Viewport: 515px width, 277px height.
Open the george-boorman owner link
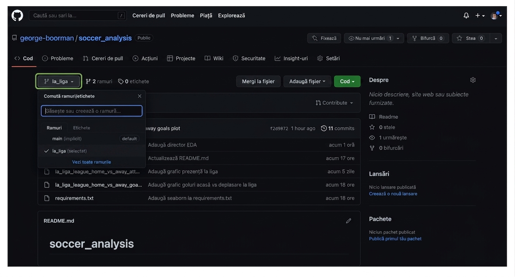click(47, 38)
